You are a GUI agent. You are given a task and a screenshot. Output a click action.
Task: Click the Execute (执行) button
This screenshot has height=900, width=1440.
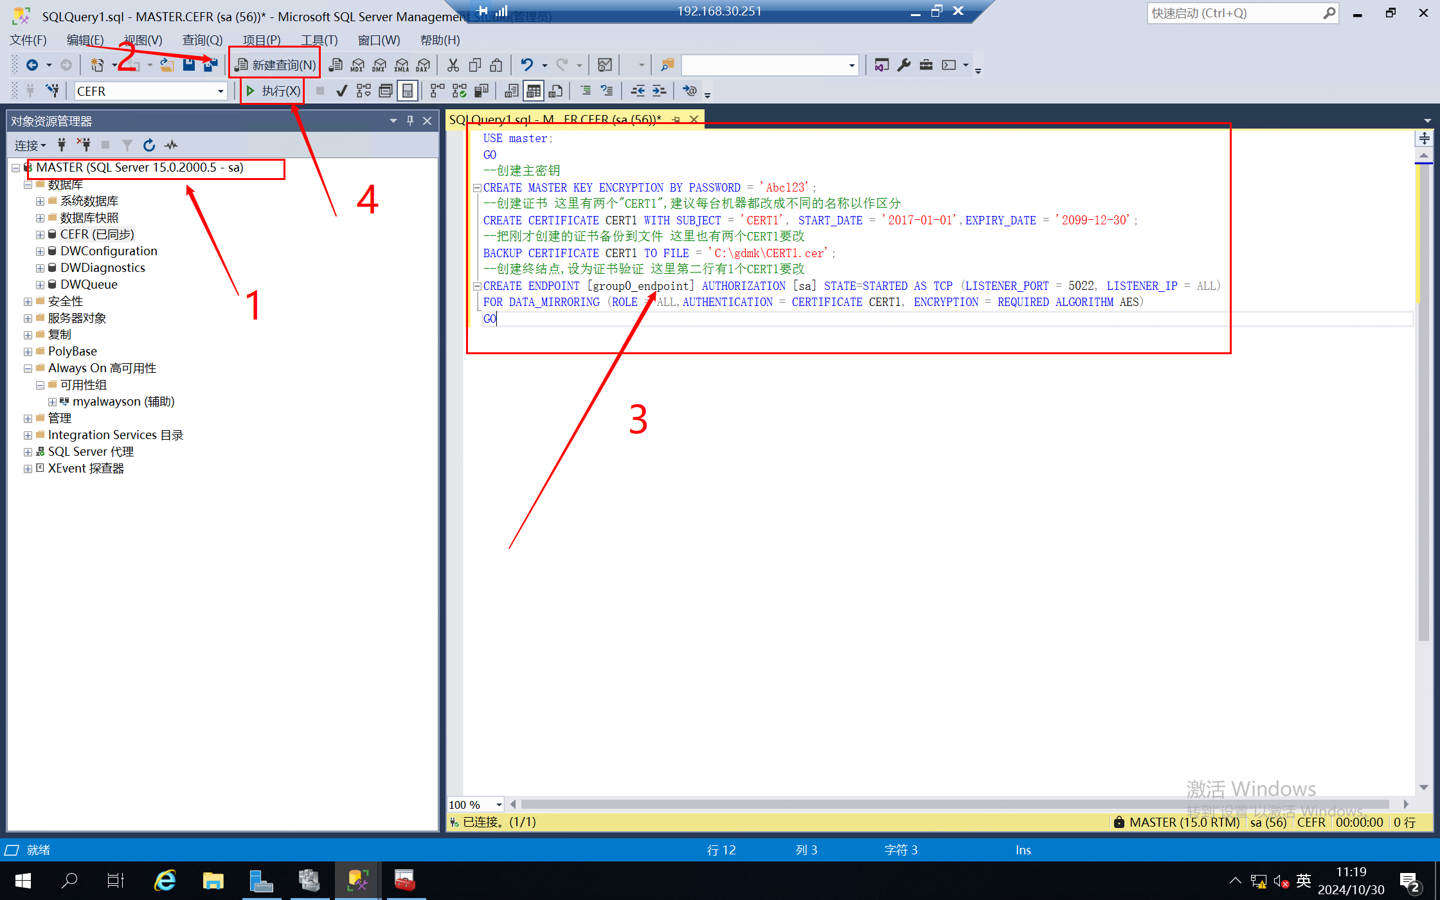(x=273, y=91)
